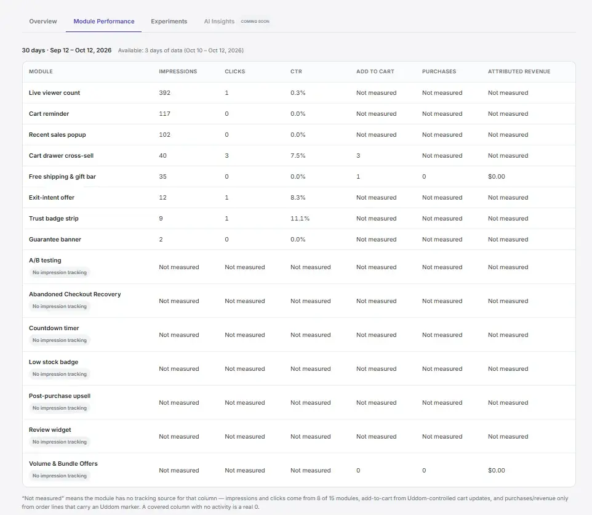Image resolution: width=592 pixels, height=515 pixels.
Task: Click the 35 impressions value
Action: click(162, 176)
